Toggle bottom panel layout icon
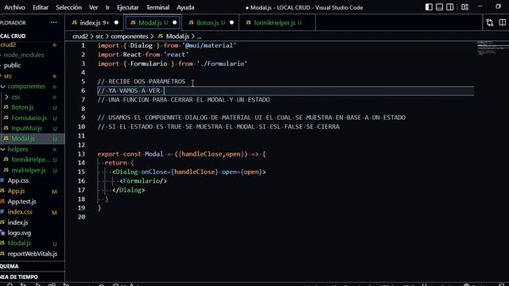Screen dimensions: 509x286 pyautogui.click(x=439, y=7)
